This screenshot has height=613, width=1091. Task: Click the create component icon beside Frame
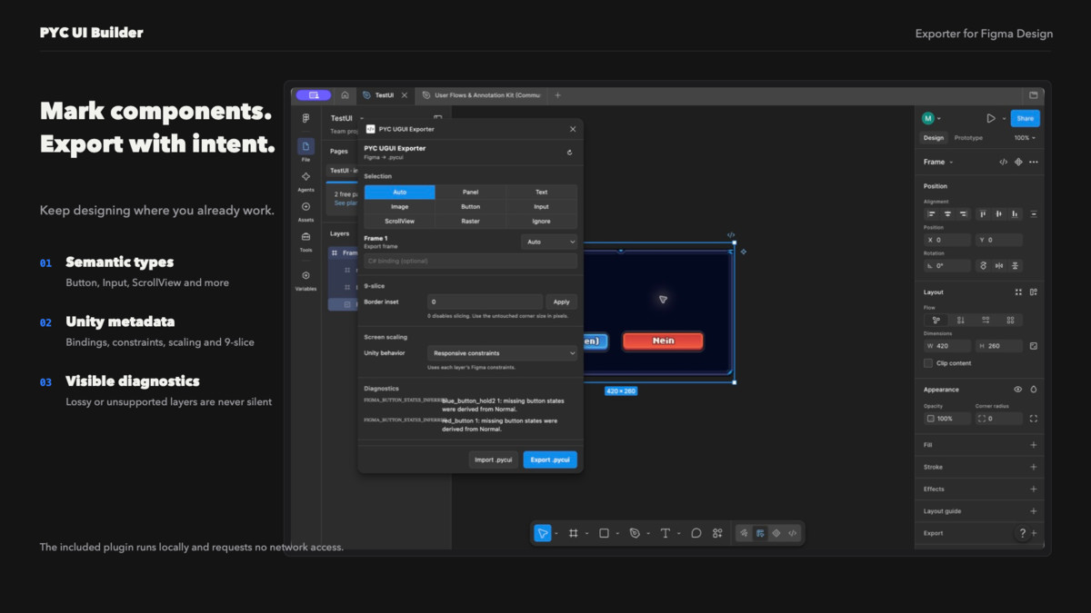[1018, 162]
